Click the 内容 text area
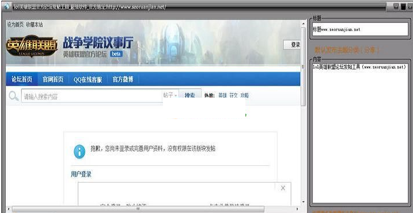 (x=360, y=133)
